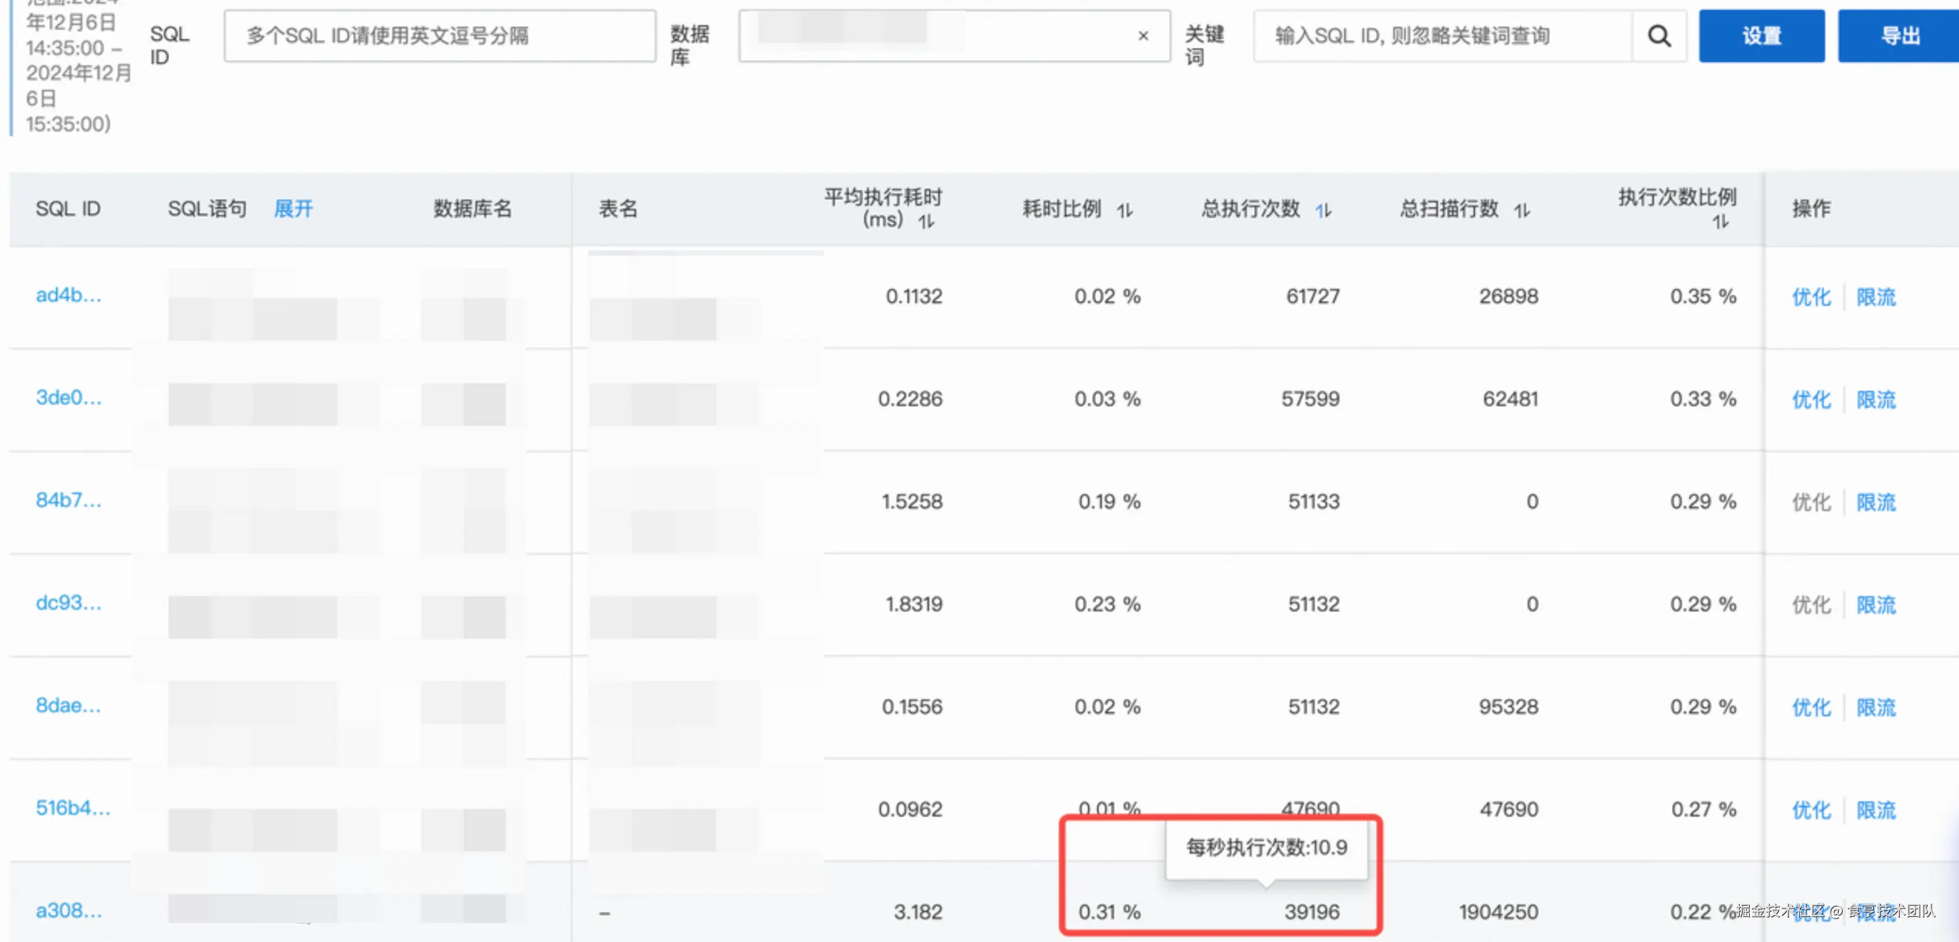This screenshot has width=1959, height=942.
Task: Sort by 平均执行耗时 column arrows
Action: (x=925, y=221)
